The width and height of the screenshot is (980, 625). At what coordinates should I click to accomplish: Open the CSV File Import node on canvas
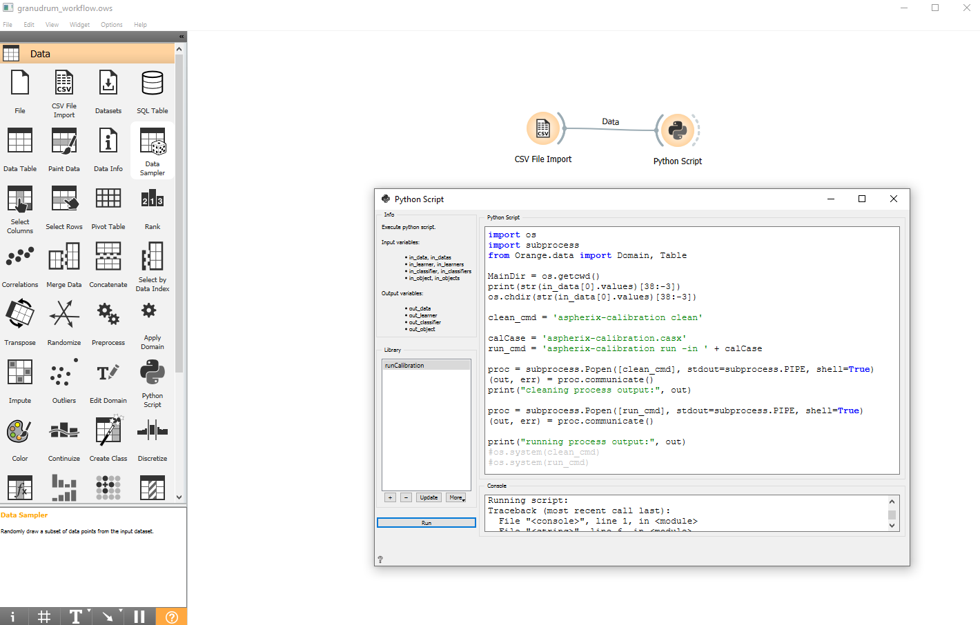tap(543, 129)
